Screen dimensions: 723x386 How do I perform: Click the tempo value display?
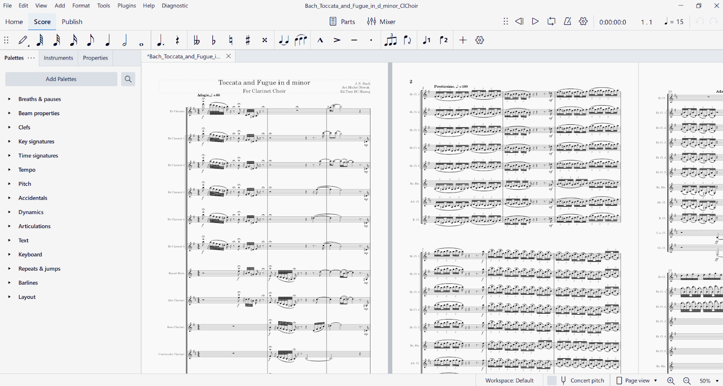(674, 22)
